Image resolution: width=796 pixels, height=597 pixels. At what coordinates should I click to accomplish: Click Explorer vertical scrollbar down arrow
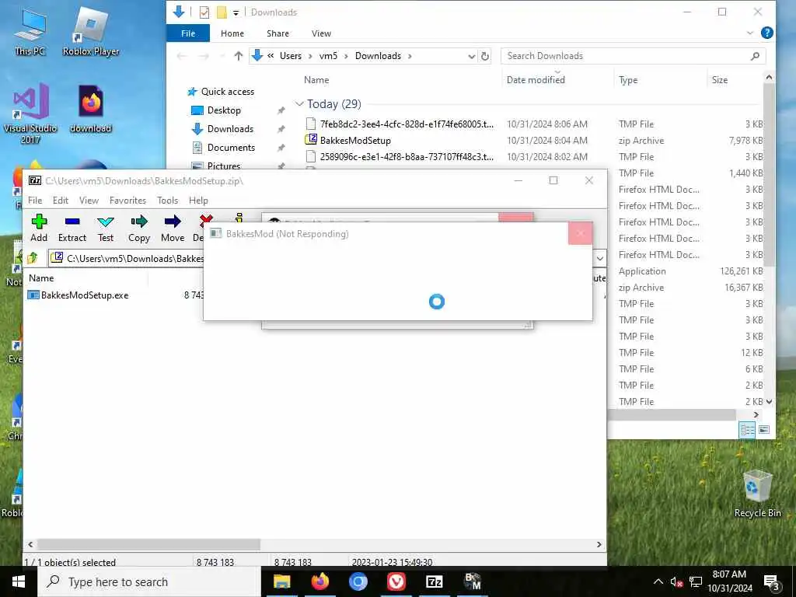tap(769, 402)
